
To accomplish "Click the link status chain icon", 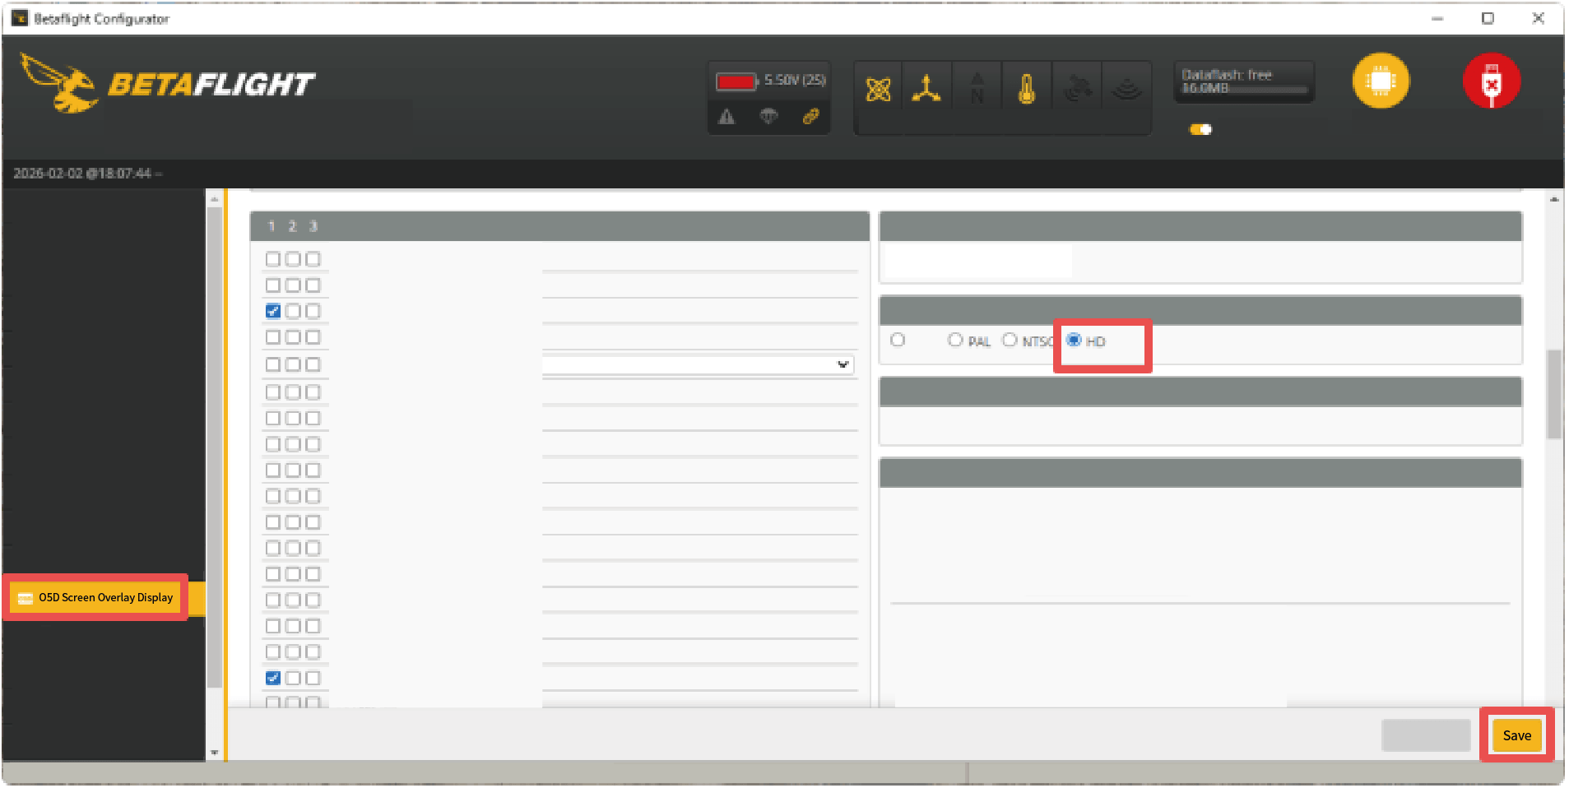I will click(x=810, y=117).
